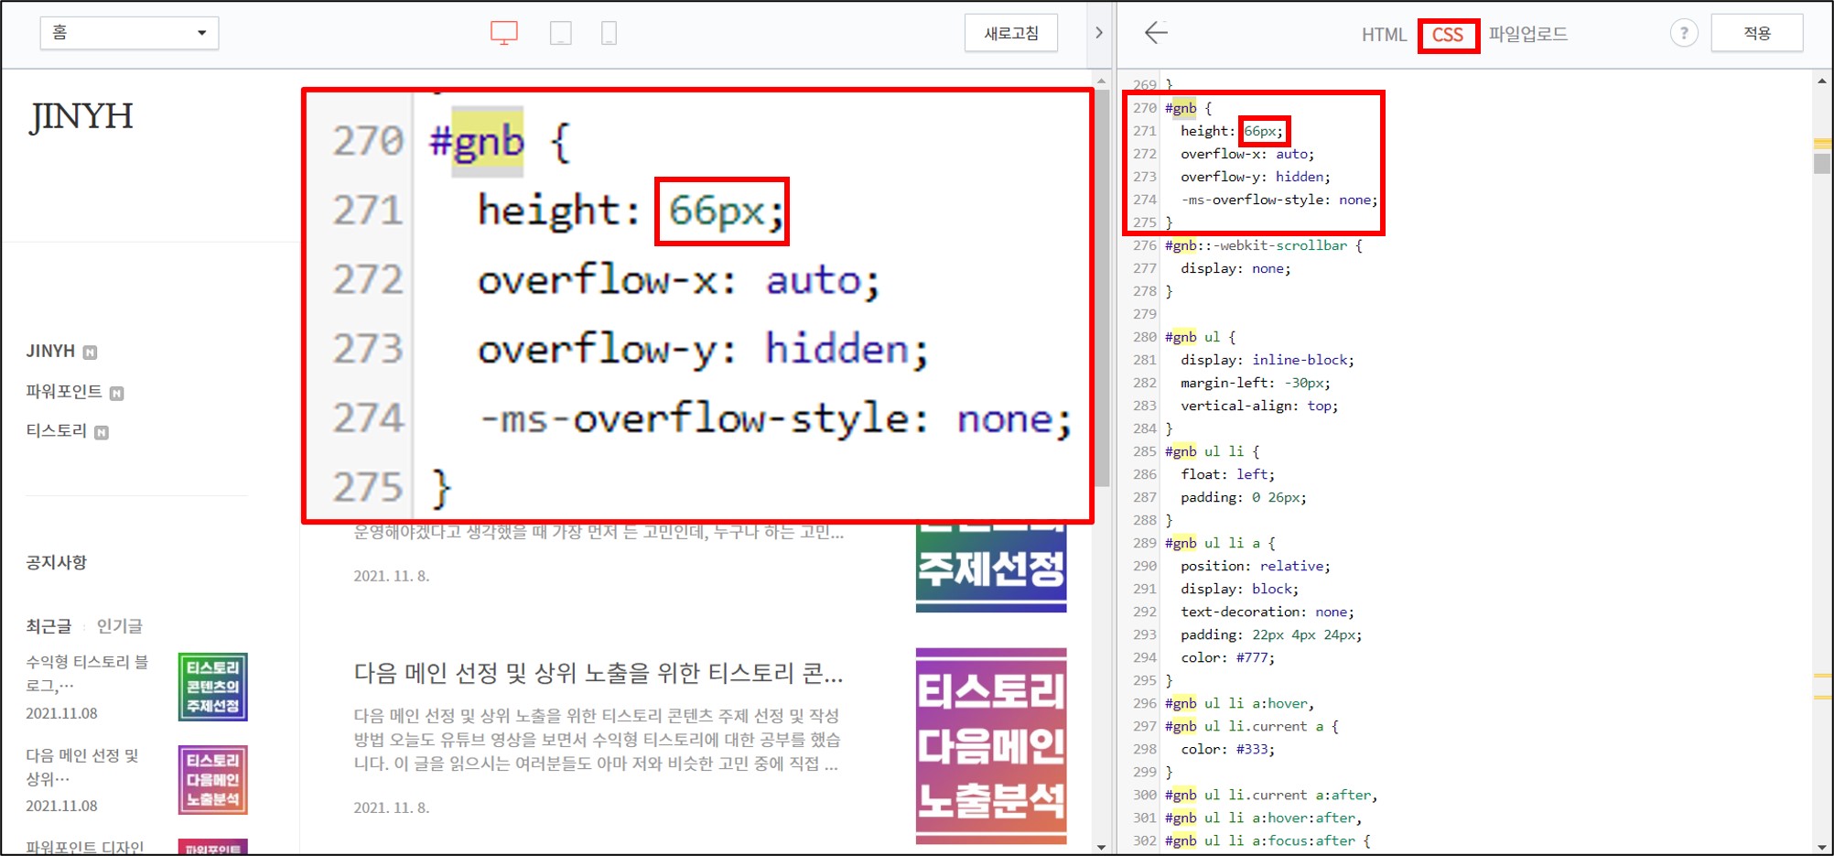Open sidebar thumbnail for 수익형 티스토리 post

(x=213, y=687)
